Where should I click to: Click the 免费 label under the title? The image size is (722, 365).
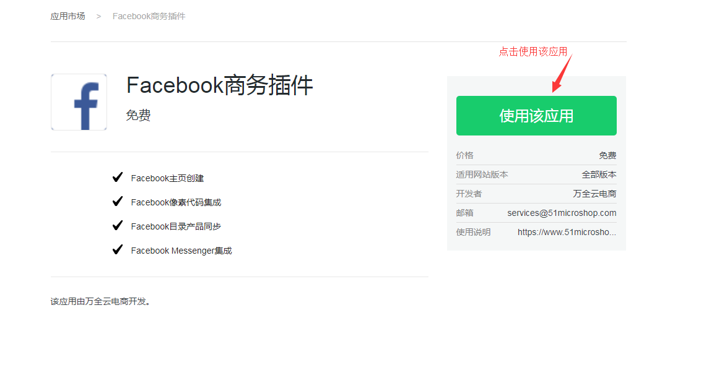138,115
